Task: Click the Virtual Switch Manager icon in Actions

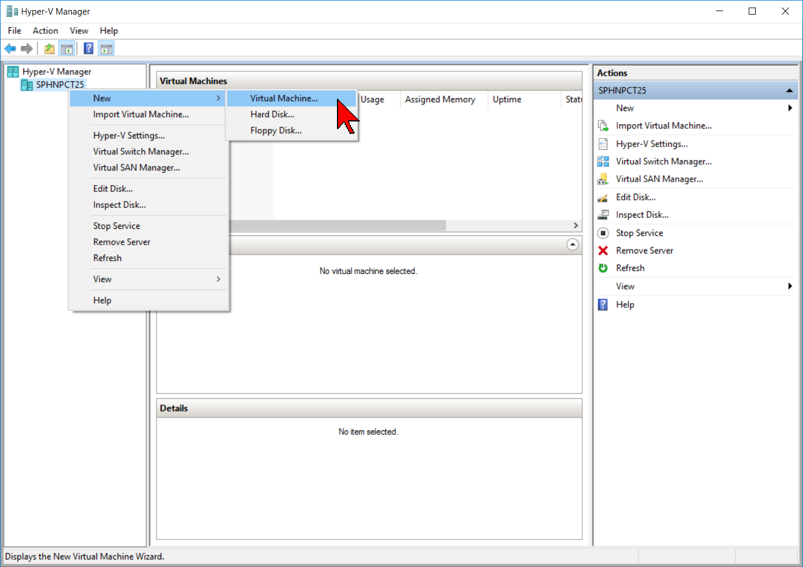Action: [x=603, y=162]
